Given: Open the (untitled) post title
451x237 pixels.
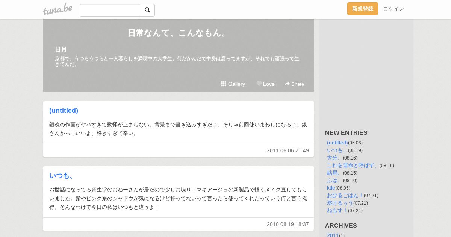Looking at the screenshot, I should 64,111.
